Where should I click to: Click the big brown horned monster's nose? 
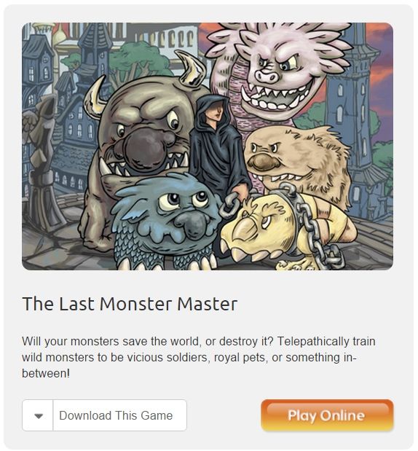[x=145, y=146]
